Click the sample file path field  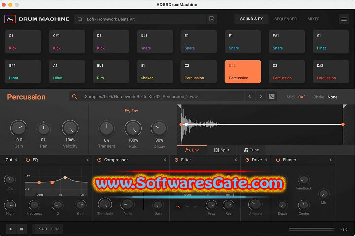(x=157, y=97)
